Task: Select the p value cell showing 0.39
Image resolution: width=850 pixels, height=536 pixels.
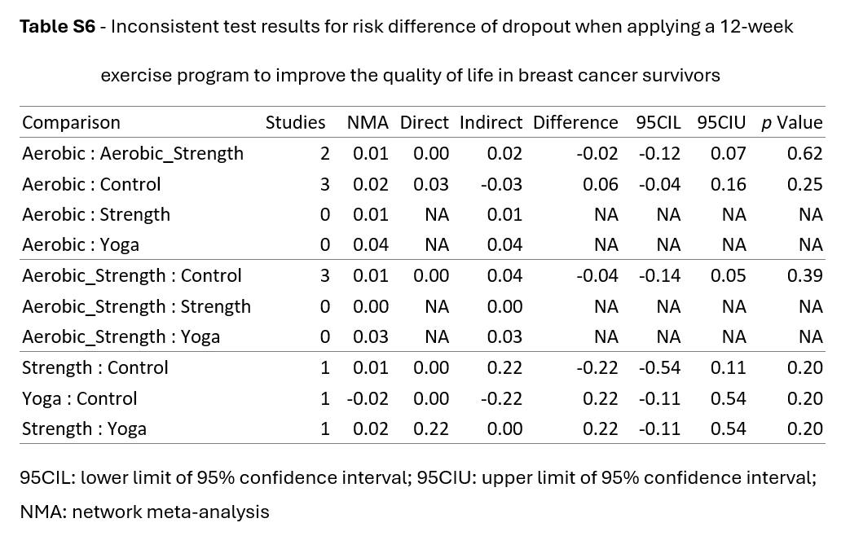Action: (x=804, y=275)
